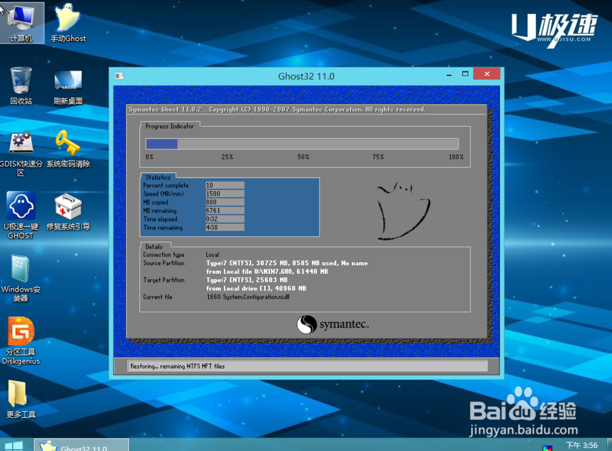
Task: Click the Target Partition Type:7 NTFS 25603 MB line
Action: 247,280
